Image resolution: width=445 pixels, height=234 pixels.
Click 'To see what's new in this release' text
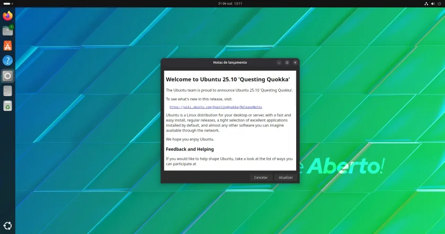(199, 99)
